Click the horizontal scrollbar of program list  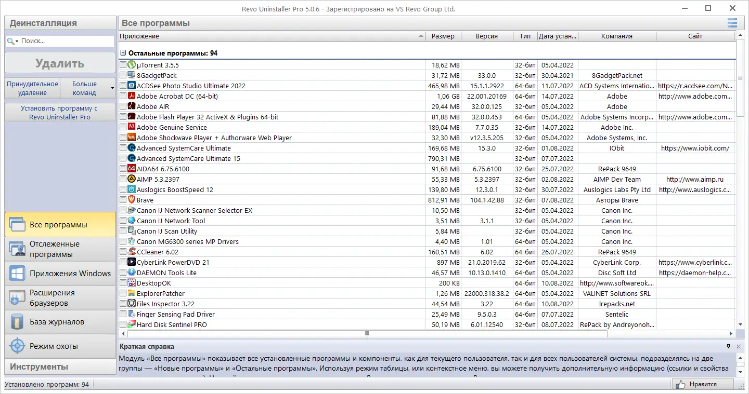(367, 334)
